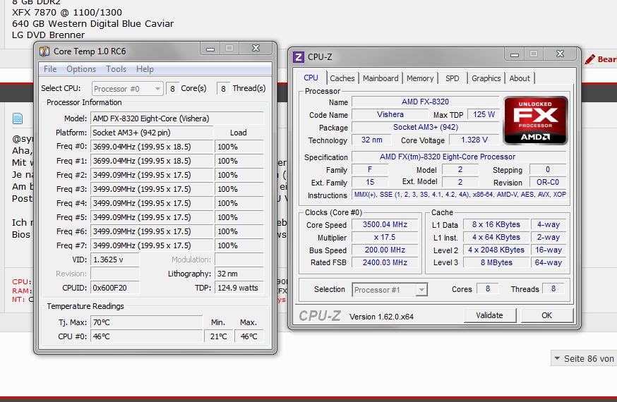Viewport: 617px width, 402px height.
Task: Click the Bear edit link on forum page
Action: click(x=606, y=59)
